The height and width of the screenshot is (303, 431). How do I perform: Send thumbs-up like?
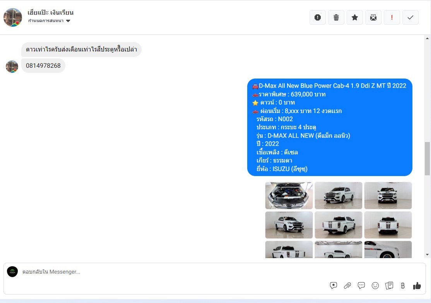point(417,286)
